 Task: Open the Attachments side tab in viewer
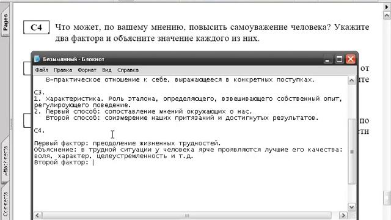tap(5, 160)
